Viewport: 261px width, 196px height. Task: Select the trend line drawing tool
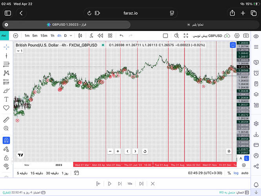coord(6,56)
